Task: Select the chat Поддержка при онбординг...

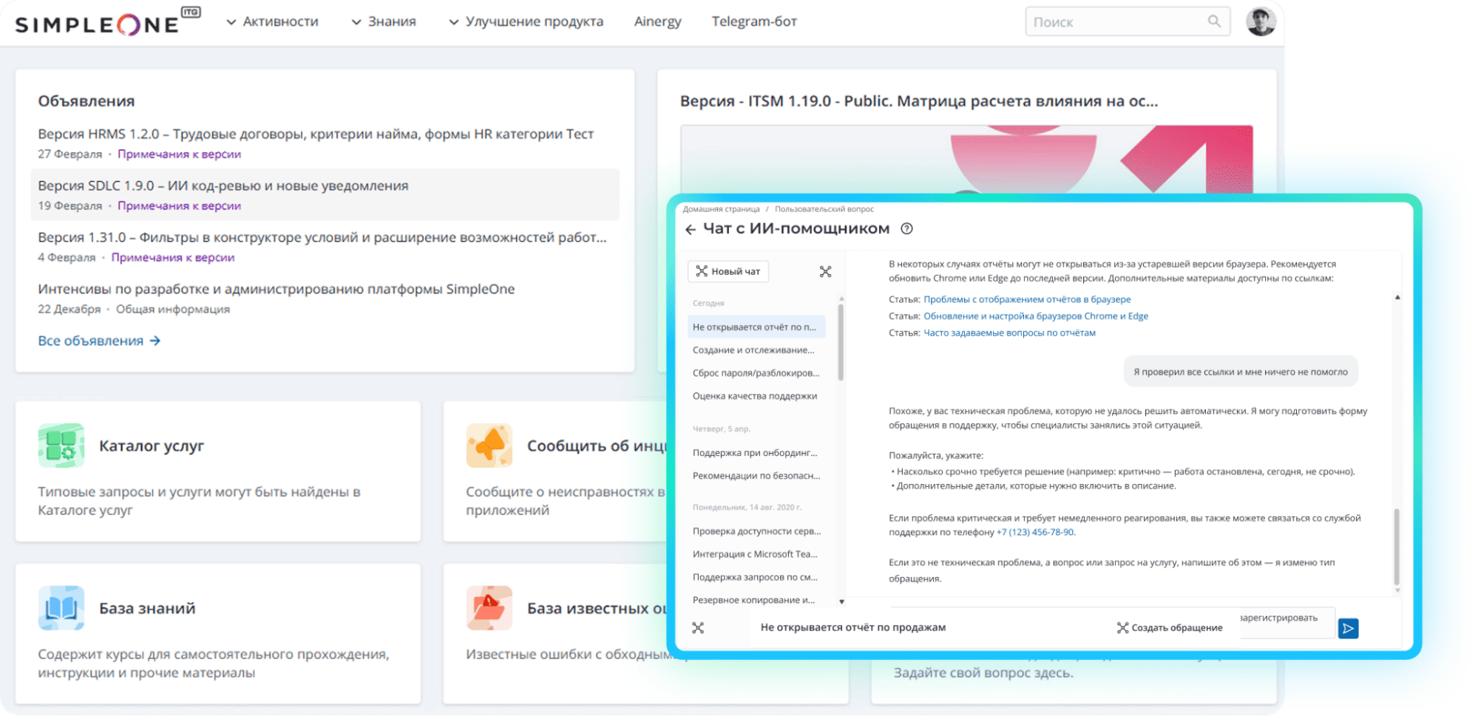Action: point(756,453)
